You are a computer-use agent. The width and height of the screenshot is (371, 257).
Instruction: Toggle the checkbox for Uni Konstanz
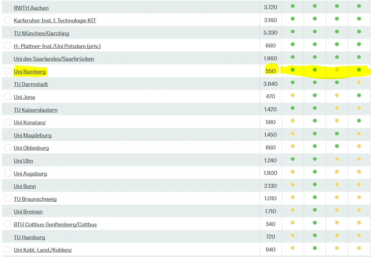coord(8,122)
